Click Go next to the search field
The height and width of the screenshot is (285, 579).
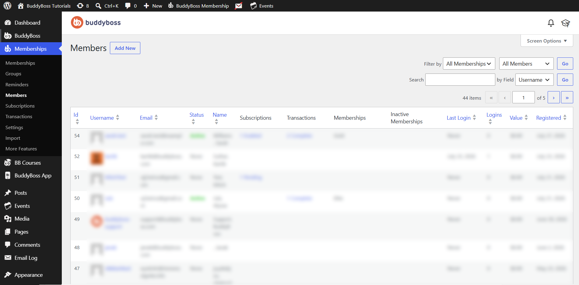click(565, 80)
